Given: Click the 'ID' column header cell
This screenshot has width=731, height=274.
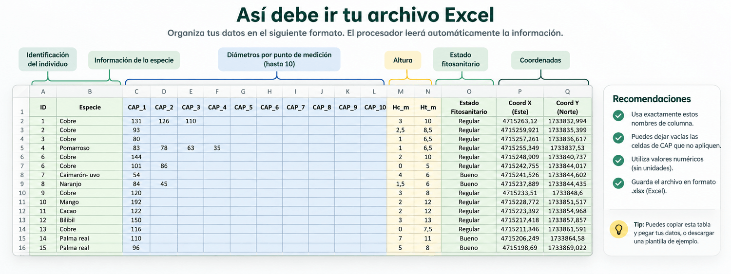Looking at the screenshot, I should (43, 107).
